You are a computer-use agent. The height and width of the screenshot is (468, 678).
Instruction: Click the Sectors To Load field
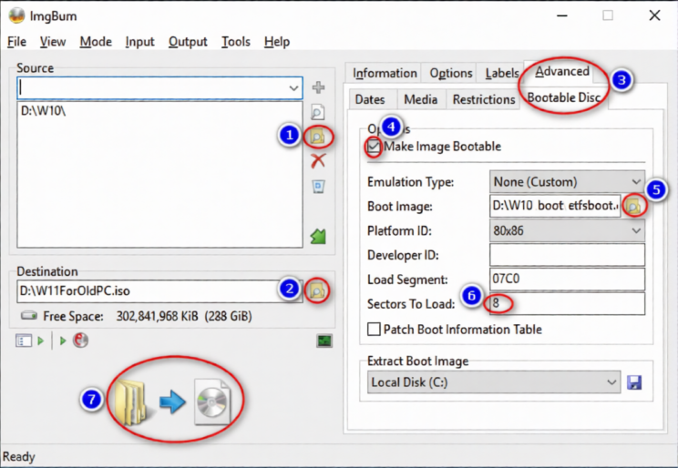click(x=567, y=304)
